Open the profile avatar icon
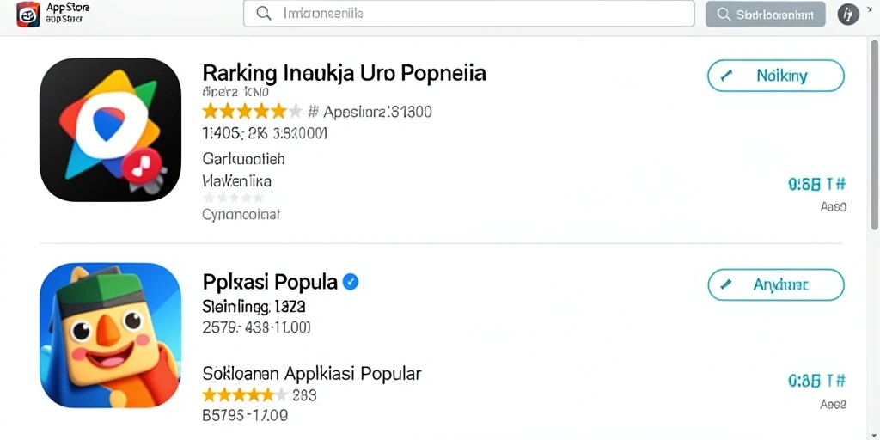880x440 pixels. (848, 15)
